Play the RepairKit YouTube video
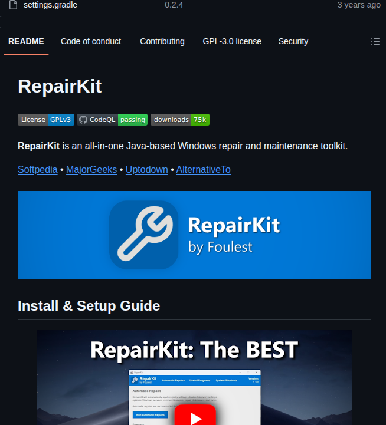Image resolution: width=386 pixels, height=425 pixels. click(195, 416)
